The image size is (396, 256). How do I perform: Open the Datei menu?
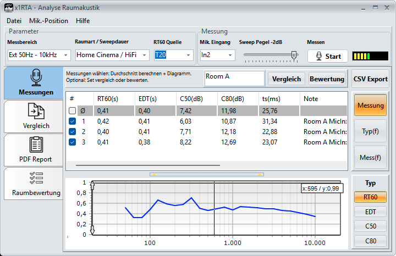click(14, 21)
